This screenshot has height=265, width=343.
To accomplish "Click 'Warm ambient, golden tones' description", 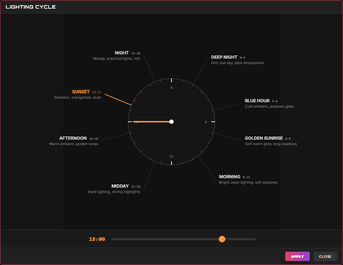I will tap(74, 144).
